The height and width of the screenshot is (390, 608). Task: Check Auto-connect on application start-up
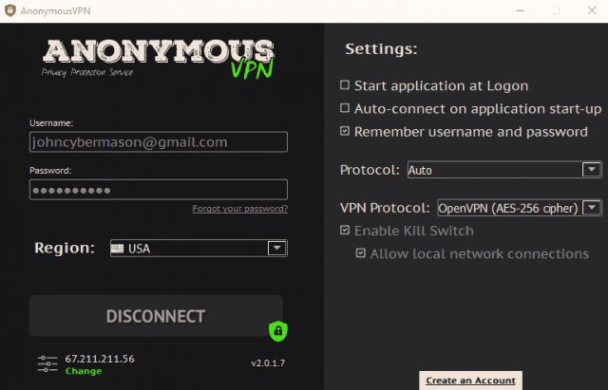[x=345, y=108]
